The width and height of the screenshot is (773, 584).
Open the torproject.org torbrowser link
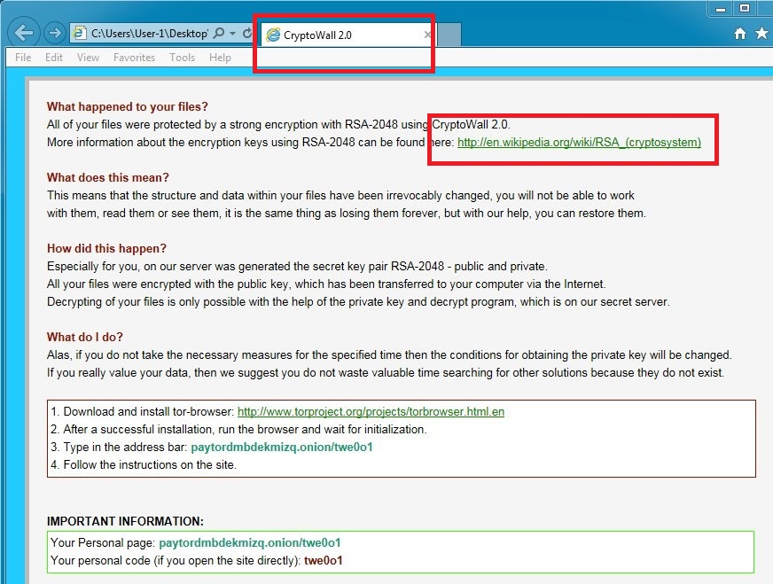coord(371,411)
